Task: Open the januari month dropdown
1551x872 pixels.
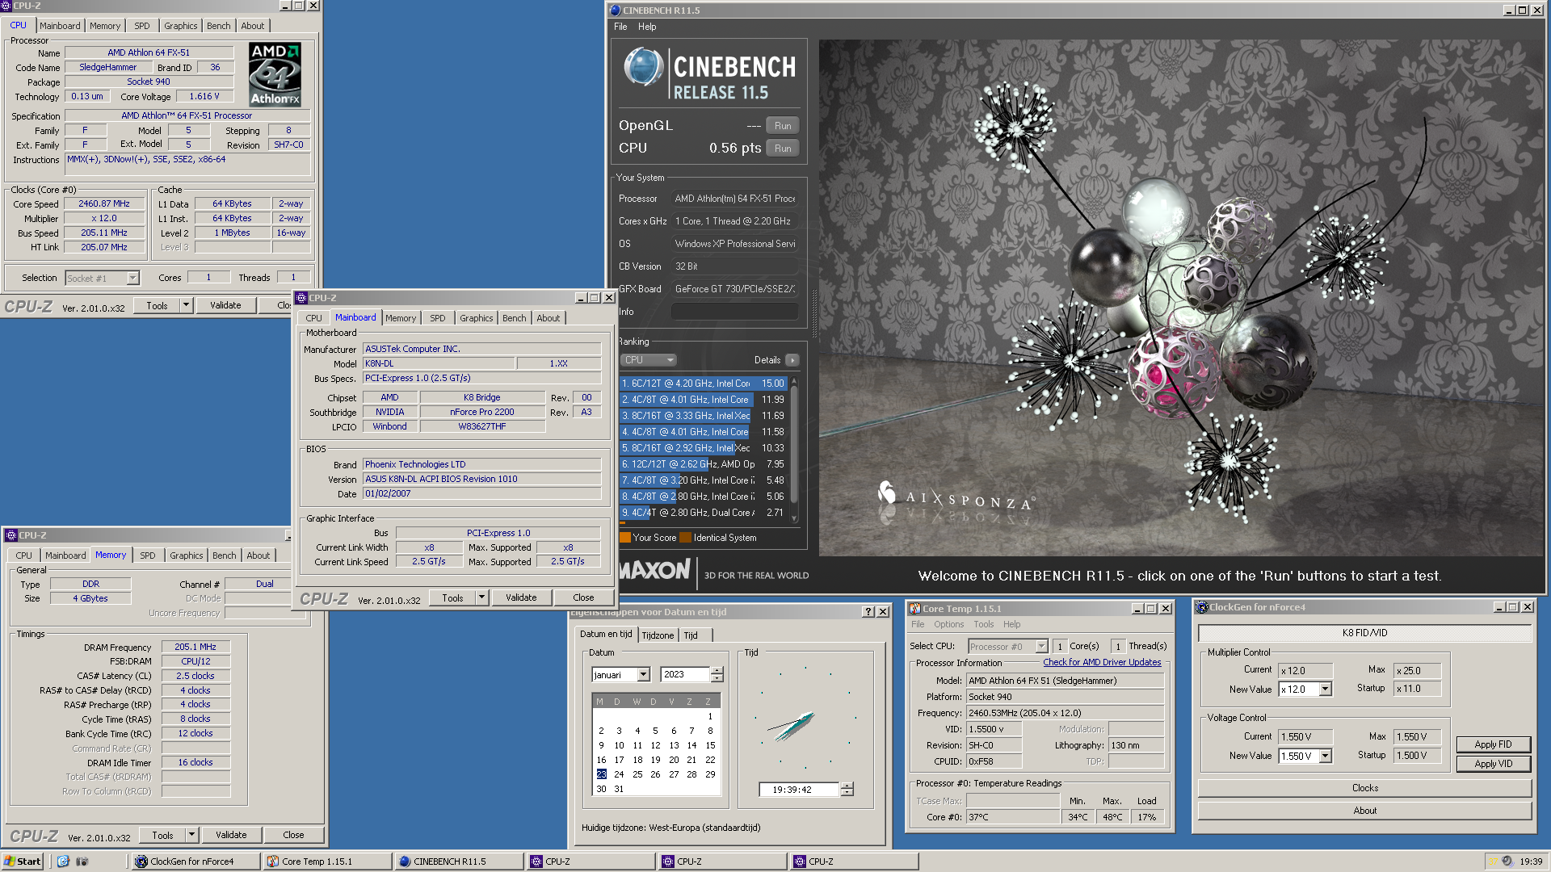Action: coord(644,674)
